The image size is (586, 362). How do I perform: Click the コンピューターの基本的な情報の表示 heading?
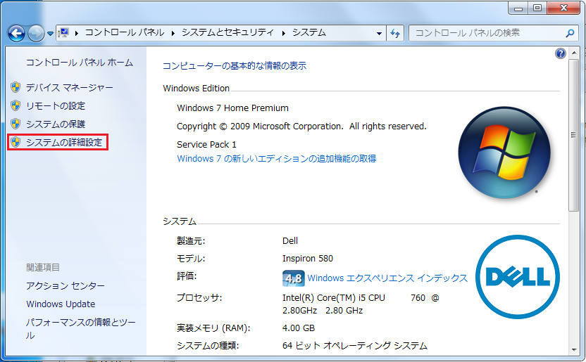[235, 66]
